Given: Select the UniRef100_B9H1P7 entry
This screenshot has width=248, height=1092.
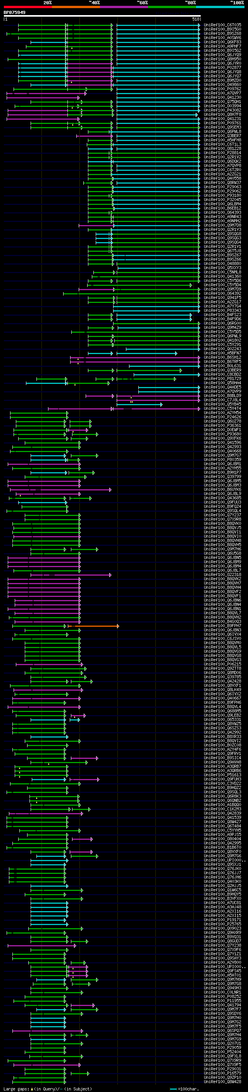Looking at the screenshot, I should pos(222,472).
